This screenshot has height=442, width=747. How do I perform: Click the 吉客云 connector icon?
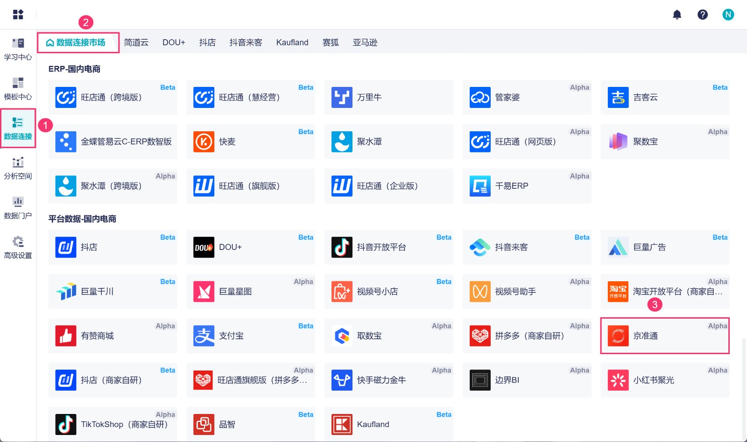(618, 97)
